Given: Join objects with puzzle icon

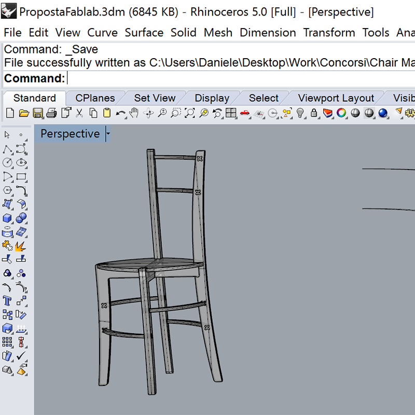Looking at the screenshot, I should pyautogui.click(x=7, y=245).
